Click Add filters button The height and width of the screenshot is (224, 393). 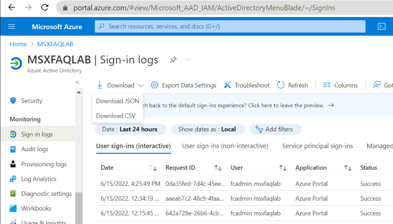275,129
